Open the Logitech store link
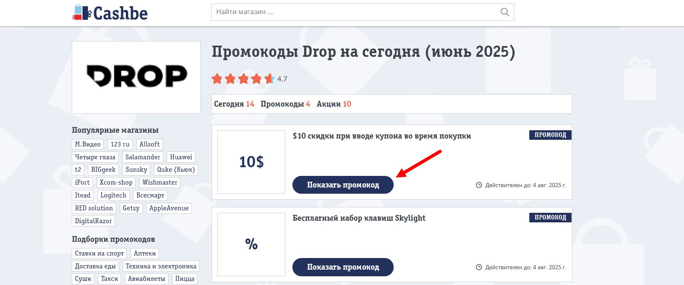Viewport: 684px width, 285px height. click(x=113, y=195)
